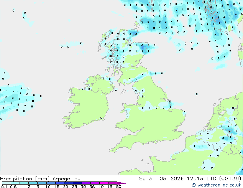The image size is (243, 188).
Task: Select the 0.5–1 mm legend swatch
Action: [15, 183]
